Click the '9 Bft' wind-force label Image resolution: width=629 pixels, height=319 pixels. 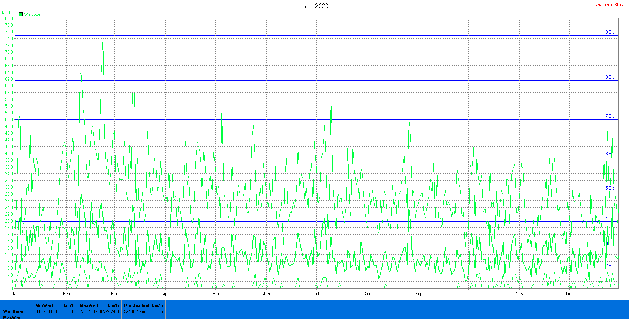609,32
